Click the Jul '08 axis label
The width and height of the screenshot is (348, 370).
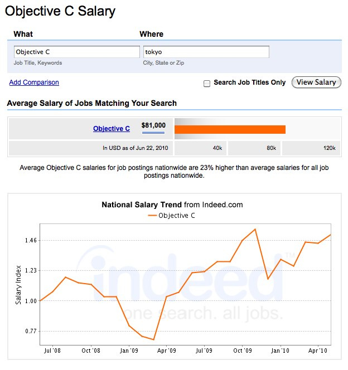click(52, 350)
